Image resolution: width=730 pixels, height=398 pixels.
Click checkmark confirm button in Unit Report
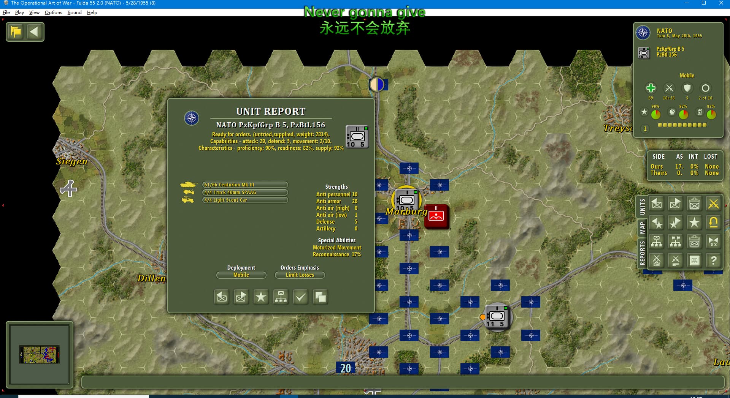[x=300, y=297]
